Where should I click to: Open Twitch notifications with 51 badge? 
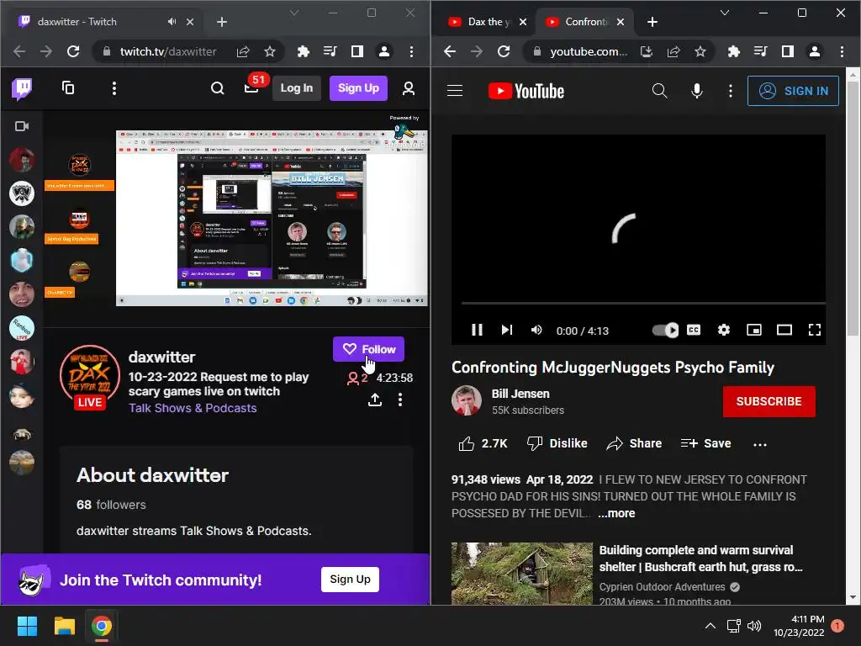251,87
